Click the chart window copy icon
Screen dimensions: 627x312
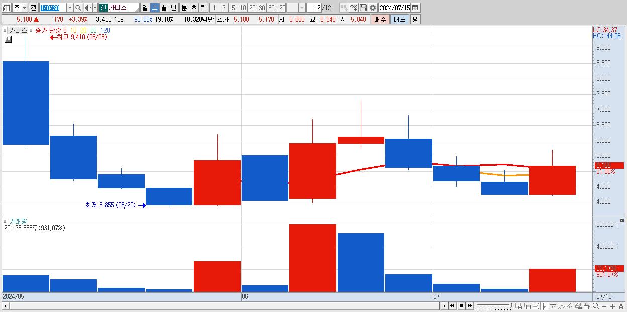coord(587,306)
